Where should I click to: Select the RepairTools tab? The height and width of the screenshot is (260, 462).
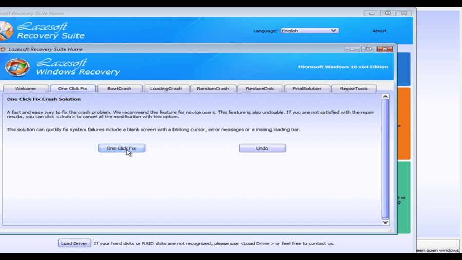click(x=354, y=88)
